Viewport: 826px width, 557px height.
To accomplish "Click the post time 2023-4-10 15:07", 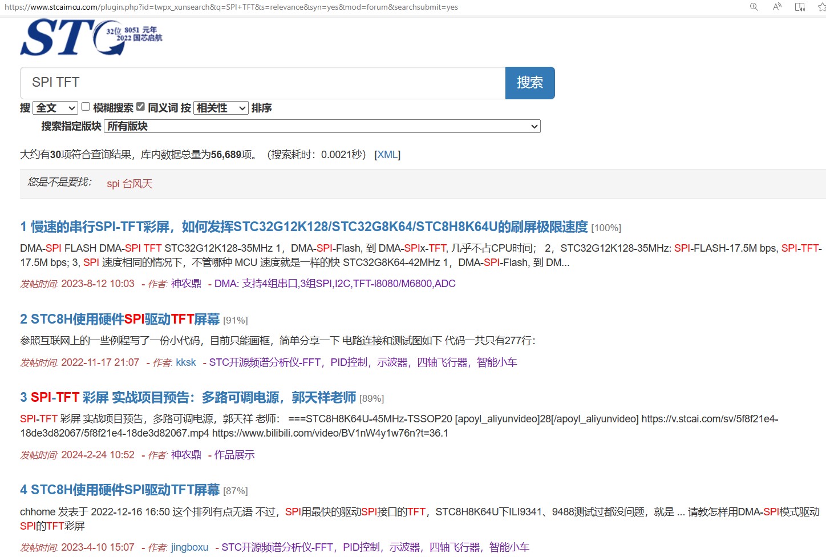I will tap(98, 547).
